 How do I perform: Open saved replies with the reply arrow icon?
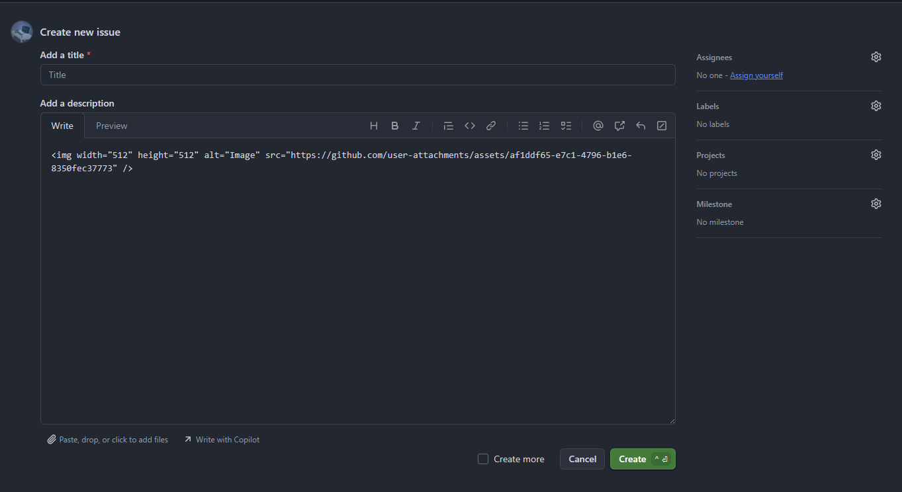click(x=641, y=126)
